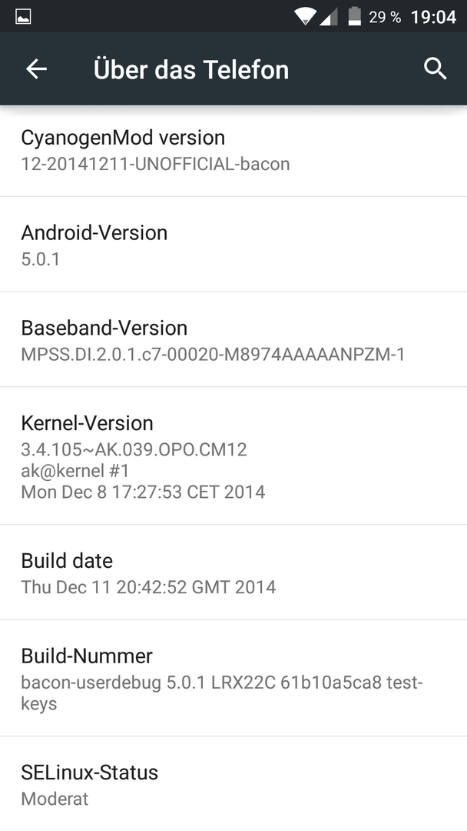Tap the battery status icon
The image size is (467, 831).
(x=354, y=16)
